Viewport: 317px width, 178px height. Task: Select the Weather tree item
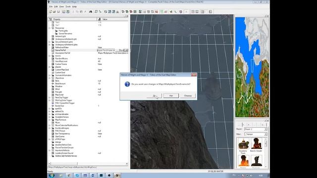pos(59,87)
